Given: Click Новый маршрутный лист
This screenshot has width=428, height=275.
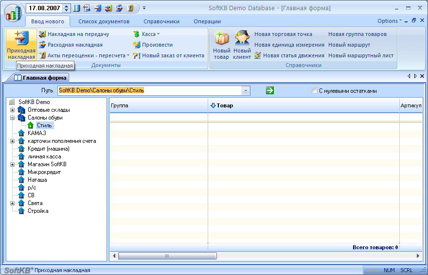Looking at the screenshot, I should coord(360,55).
